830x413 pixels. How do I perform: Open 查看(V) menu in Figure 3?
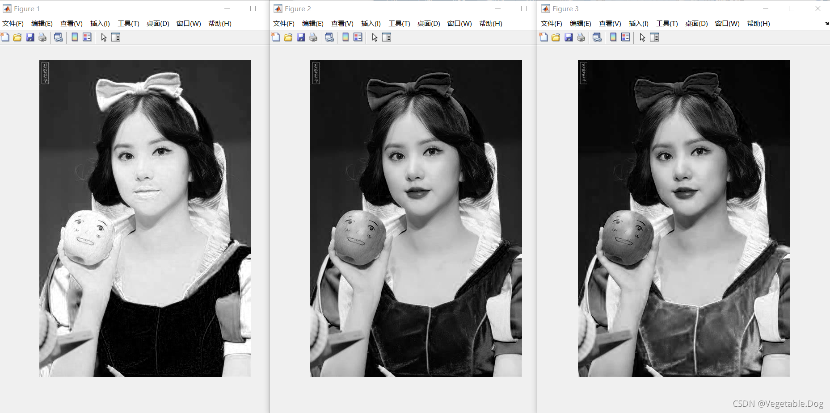coord(610,23)
